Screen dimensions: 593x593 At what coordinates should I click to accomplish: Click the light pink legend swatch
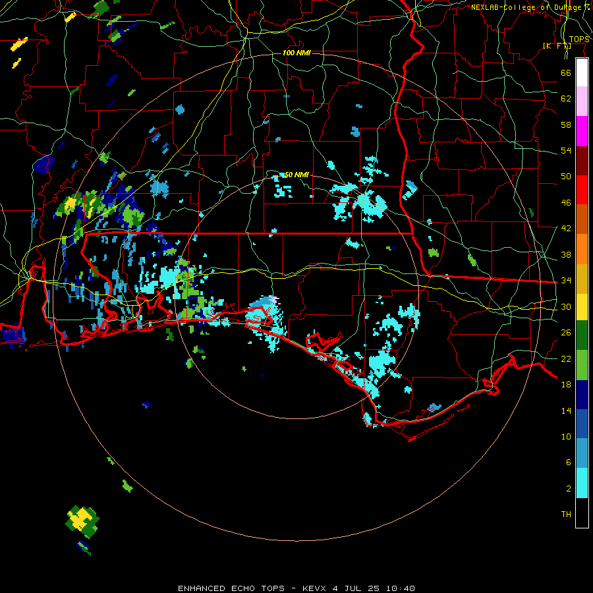point(582,101)
